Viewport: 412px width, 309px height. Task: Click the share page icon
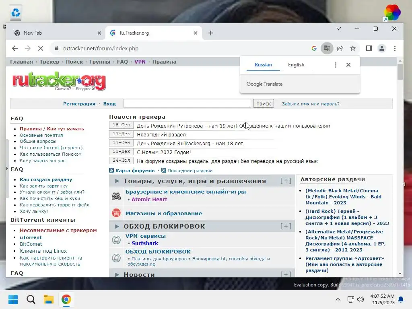pyautogui.click(x=340, y=48)
